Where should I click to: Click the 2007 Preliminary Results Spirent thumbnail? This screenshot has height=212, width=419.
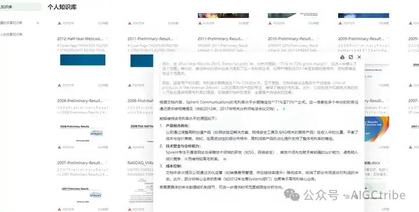pyautogui.click(x=83, y=195)
